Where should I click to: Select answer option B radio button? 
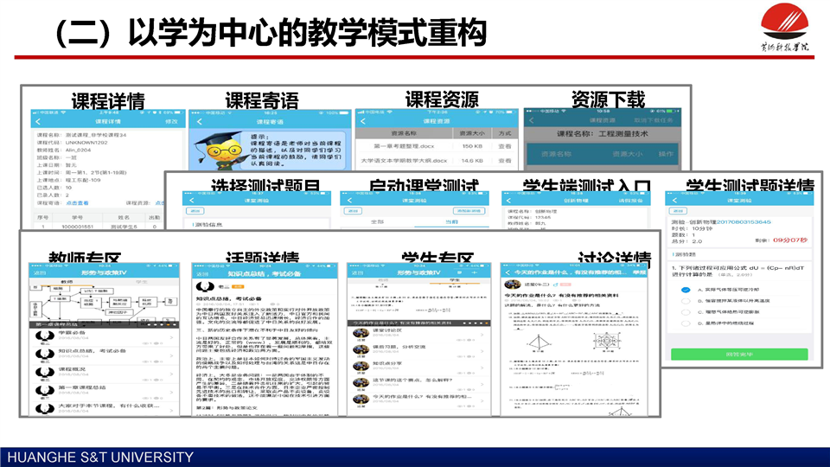click(685, 301)
